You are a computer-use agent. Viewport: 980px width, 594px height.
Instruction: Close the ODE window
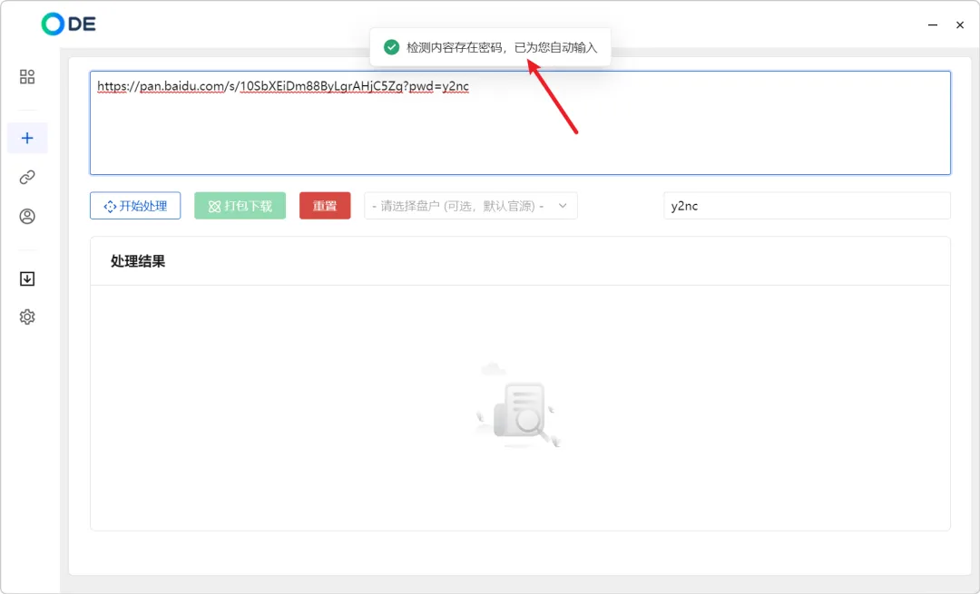click(x=960, y=25)
